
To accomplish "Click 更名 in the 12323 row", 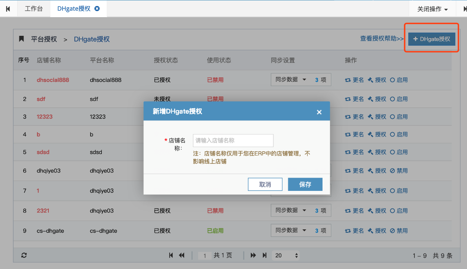I will tap(354, 117).
